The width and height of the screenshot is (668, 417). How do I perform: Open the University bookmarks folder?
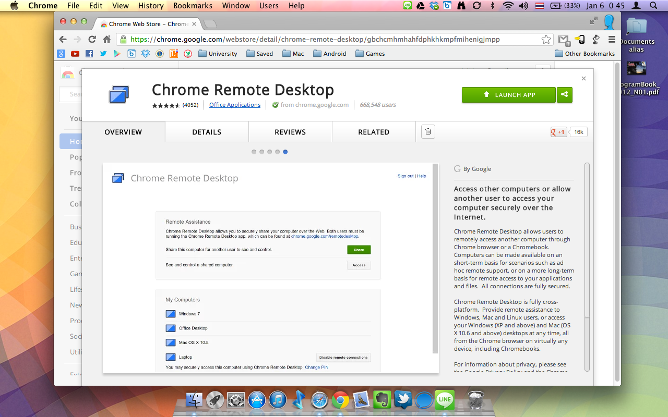point(218,54)
